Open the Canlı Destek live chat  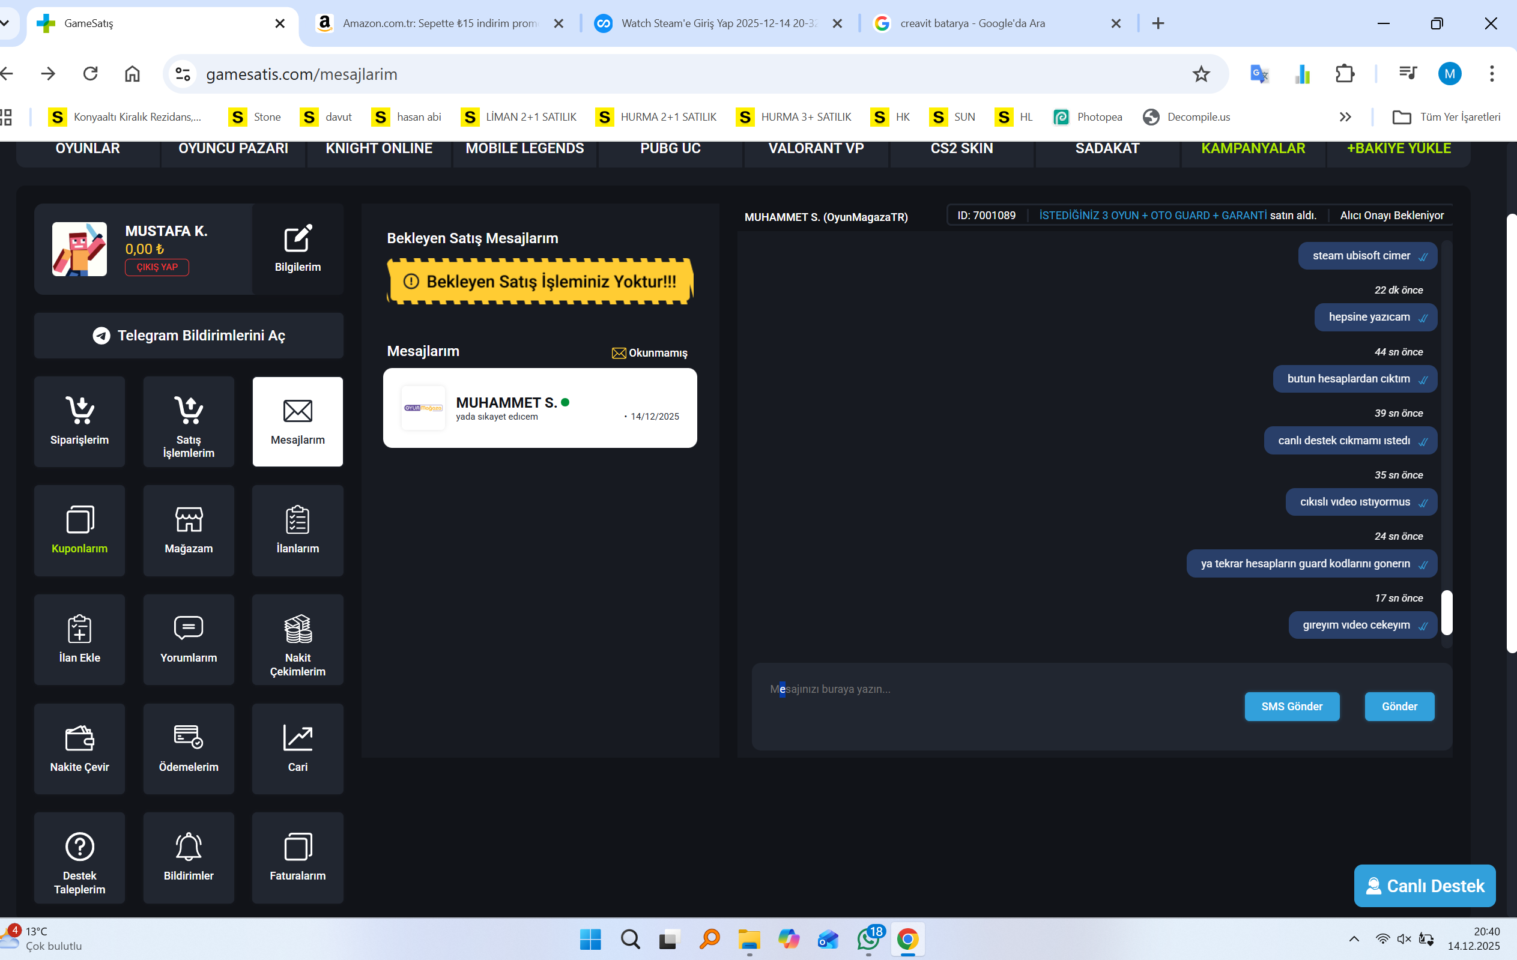[x=1425, y=886]
